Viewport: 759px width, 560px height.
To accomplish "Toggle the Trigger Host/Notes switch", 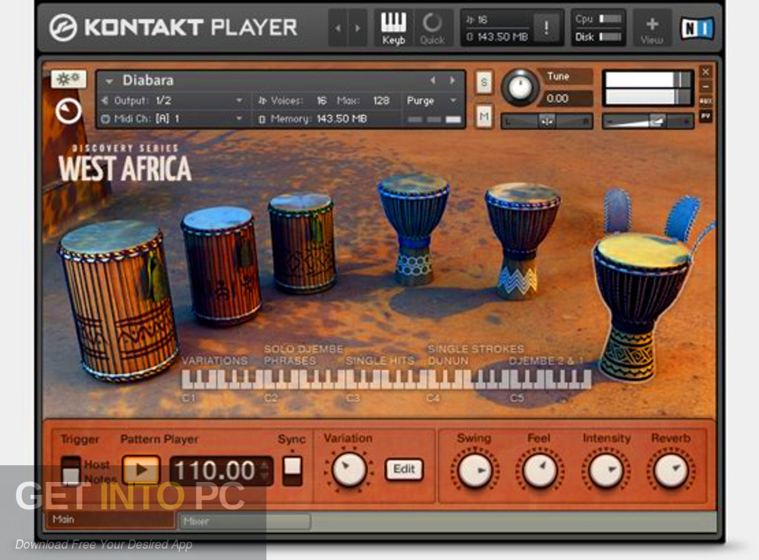I will 71,471.
